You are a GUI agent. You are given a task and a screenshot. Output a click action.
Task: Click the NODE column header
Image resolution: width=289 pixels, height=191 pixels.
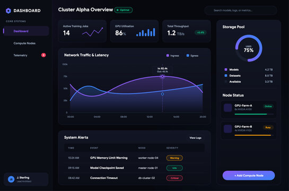[x=142, y=148]
